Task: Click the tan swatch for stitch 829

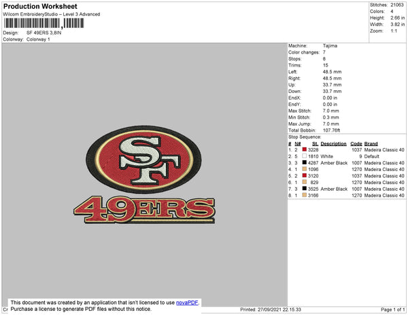Action: click(304, 182)
